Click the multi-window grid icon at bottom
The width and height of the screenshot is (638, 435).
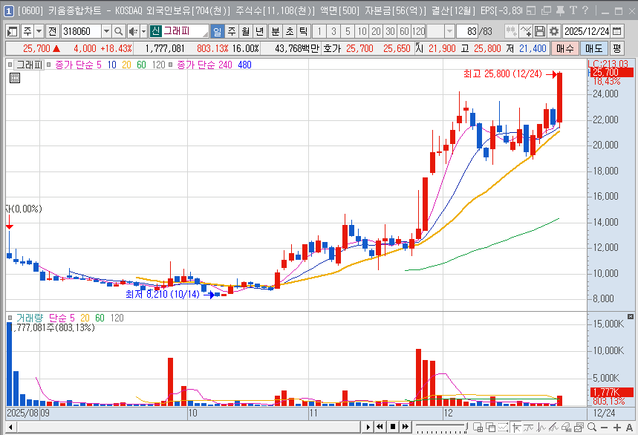point(478,427)
